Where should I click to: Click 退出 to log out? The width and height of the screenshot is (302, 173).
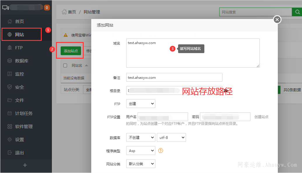(x=20, y=153)
